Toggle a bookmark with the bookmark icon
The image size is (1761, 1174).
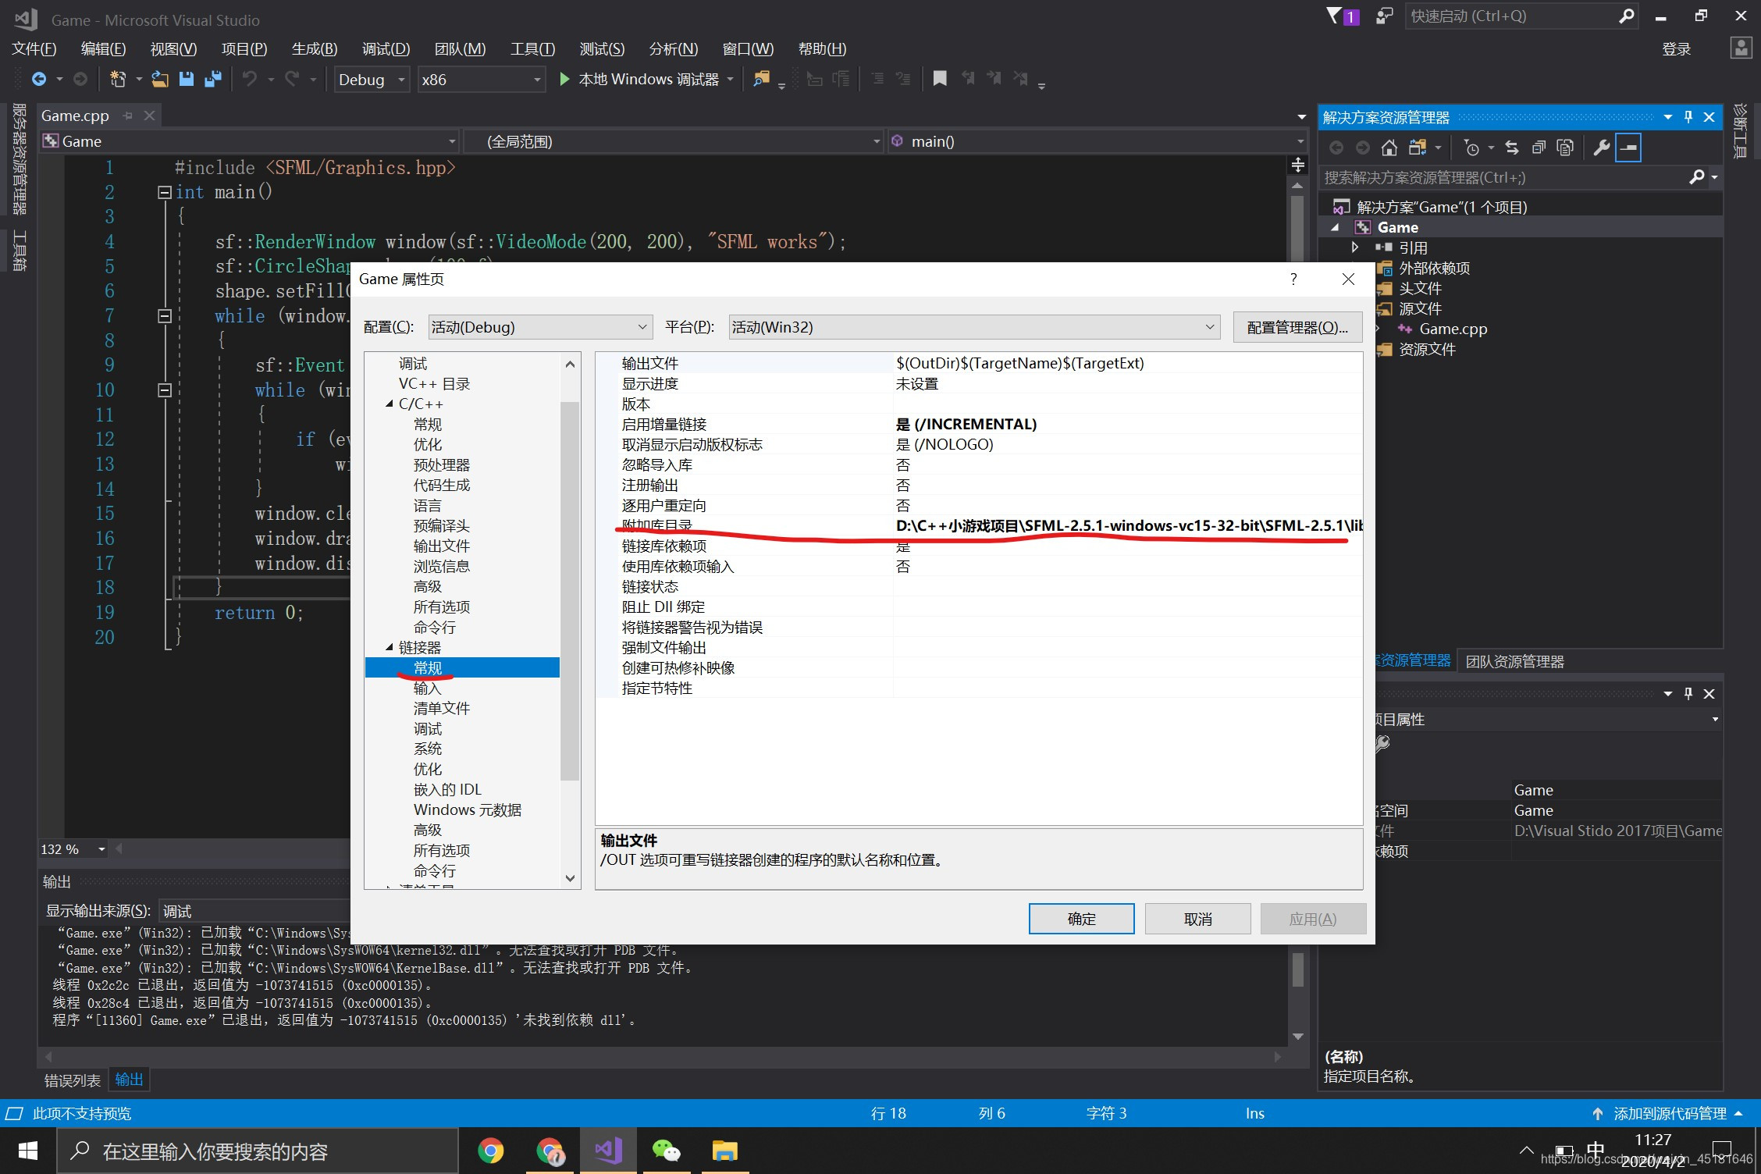pyautogui.click(x=940, y=79)
